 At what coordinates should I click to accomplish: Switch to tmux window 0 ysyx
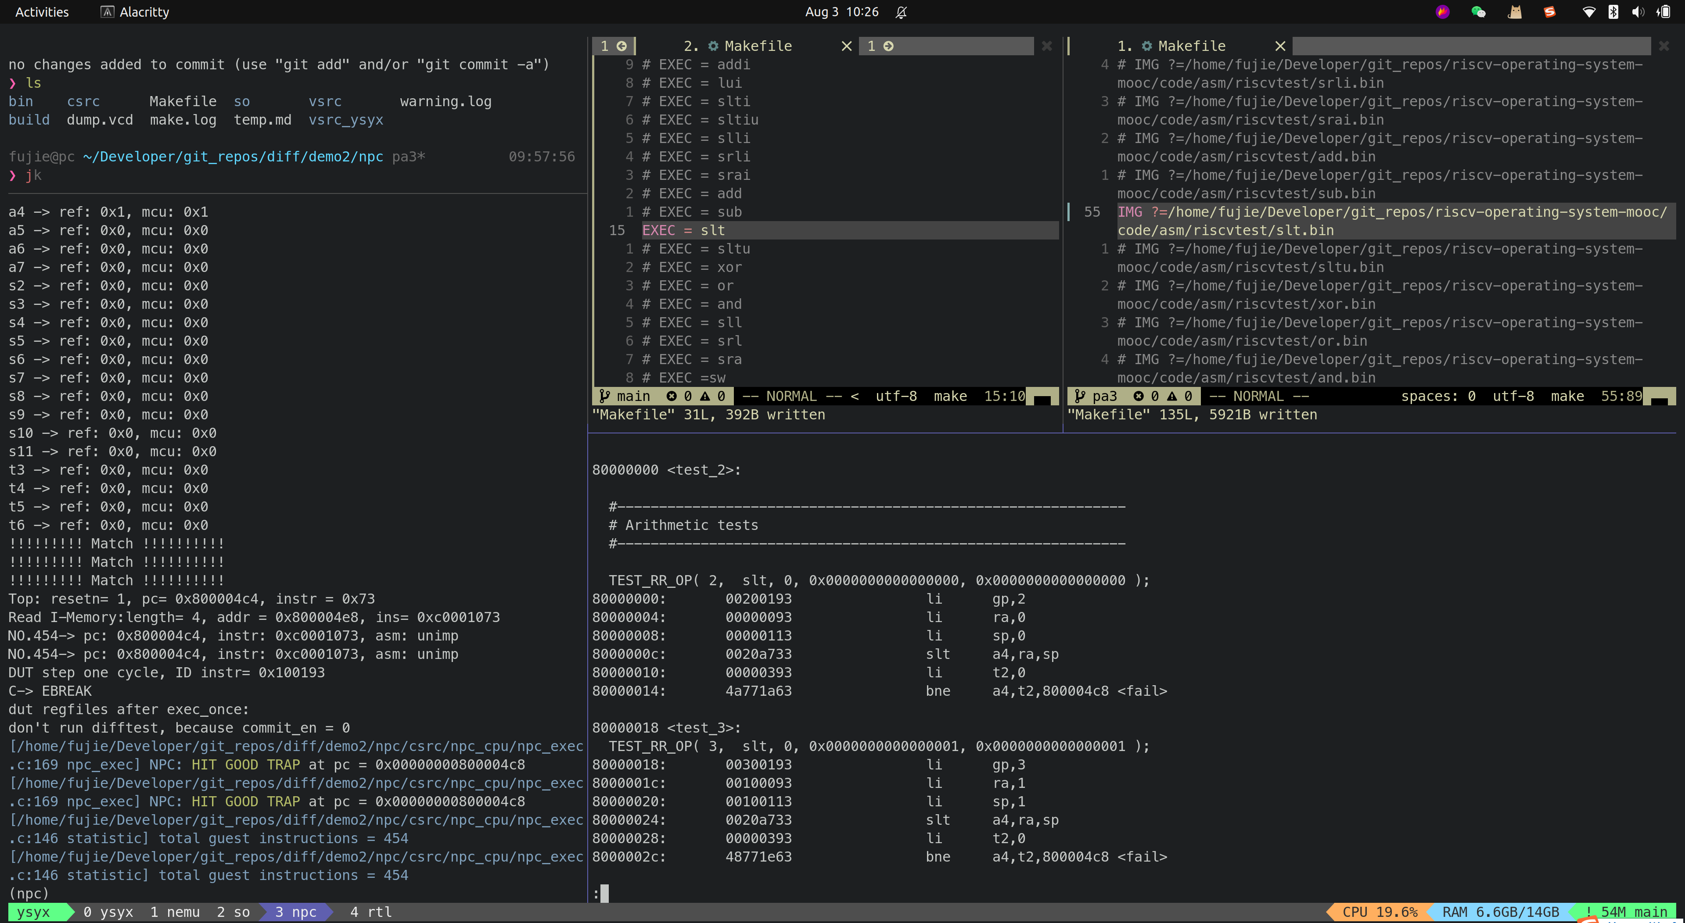(x=108, y=912)
